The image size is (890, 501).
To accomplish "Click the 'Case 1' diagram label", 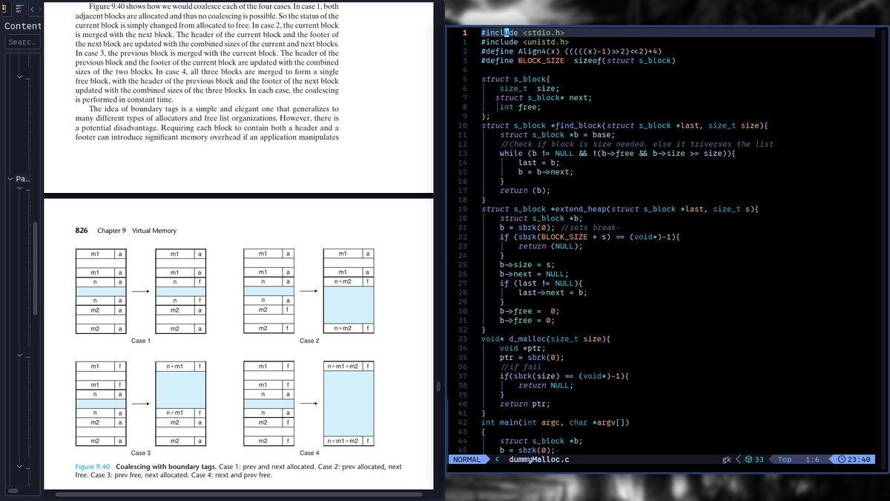I will point(141,341).
